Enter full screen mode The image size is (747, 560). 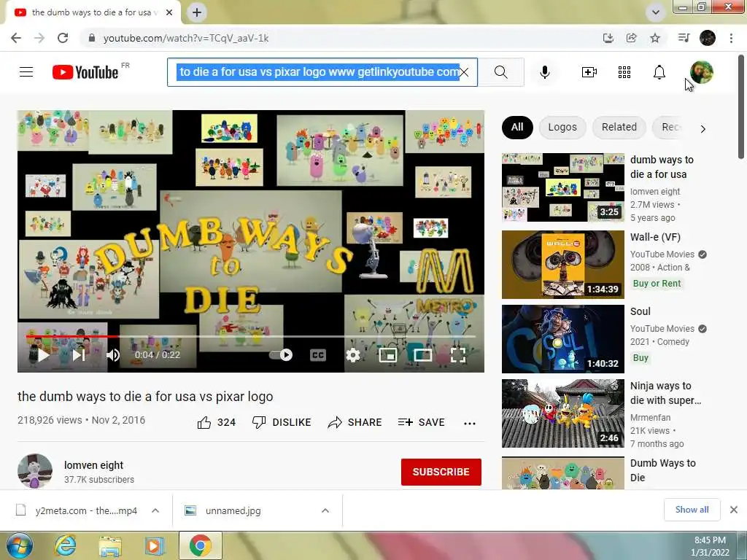click(x=458, y=355)
